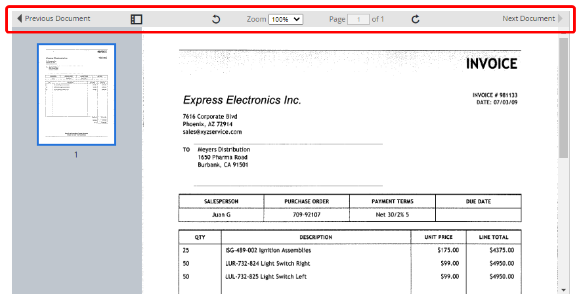Click the INVOICE heading in the document
The width and height of the screenshot is (581, 294).
(491, 64)
